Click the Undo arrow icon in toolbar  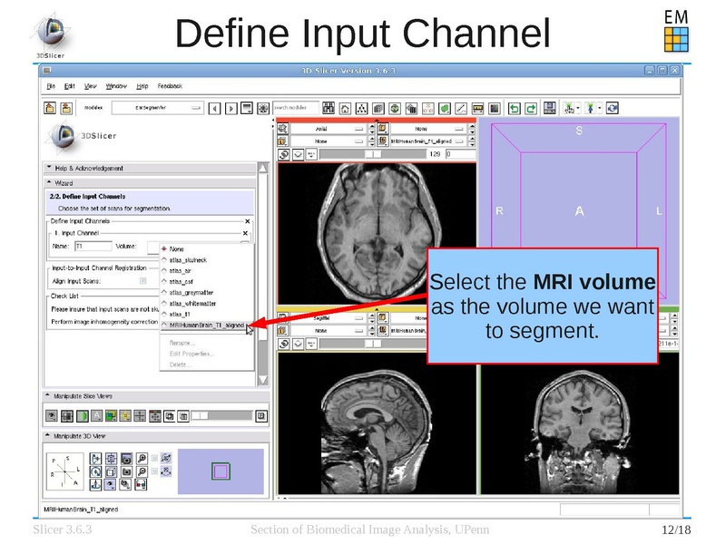pos(514,108)
